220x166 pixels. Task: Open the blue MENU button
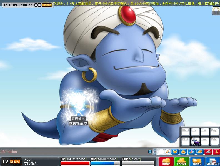click(x=197, y=162)
